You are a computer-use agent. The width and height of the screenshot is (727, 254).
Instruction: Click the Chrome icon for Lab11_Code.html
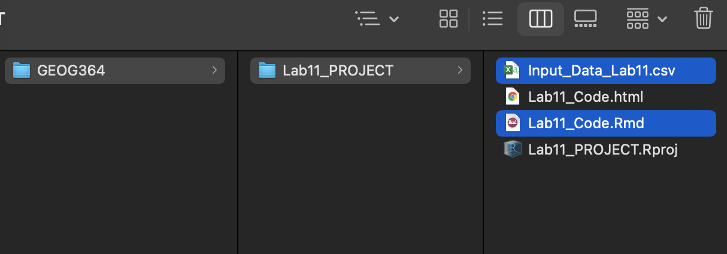point(513,97)
